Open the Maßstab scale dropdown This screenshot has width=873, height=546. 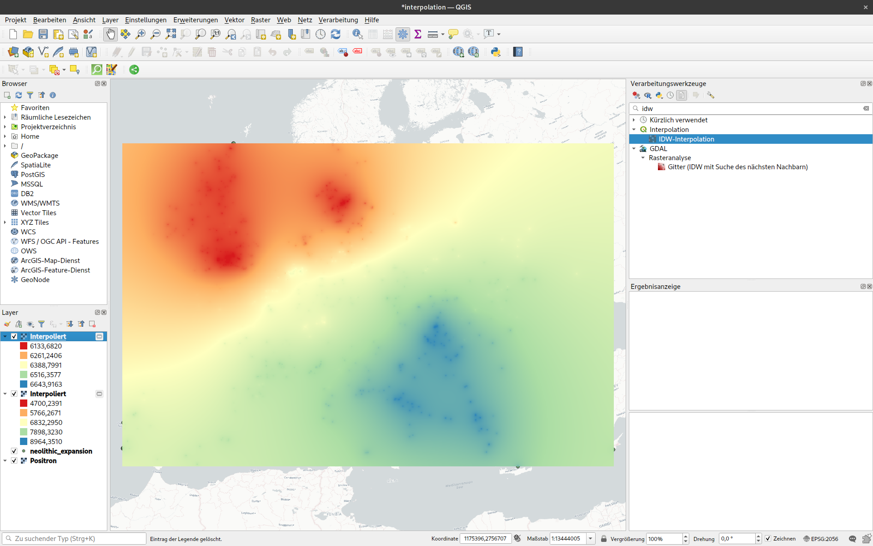(x=590, y=539)
